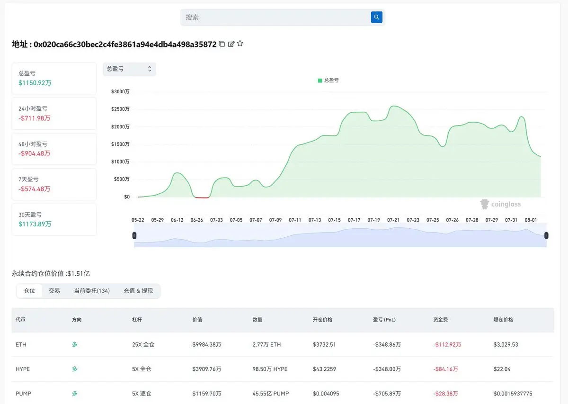This screenshot has width=568, height=404.
Task: Click the 98.50万 HYPE quantity cell
Action: [x=270, y=369]
